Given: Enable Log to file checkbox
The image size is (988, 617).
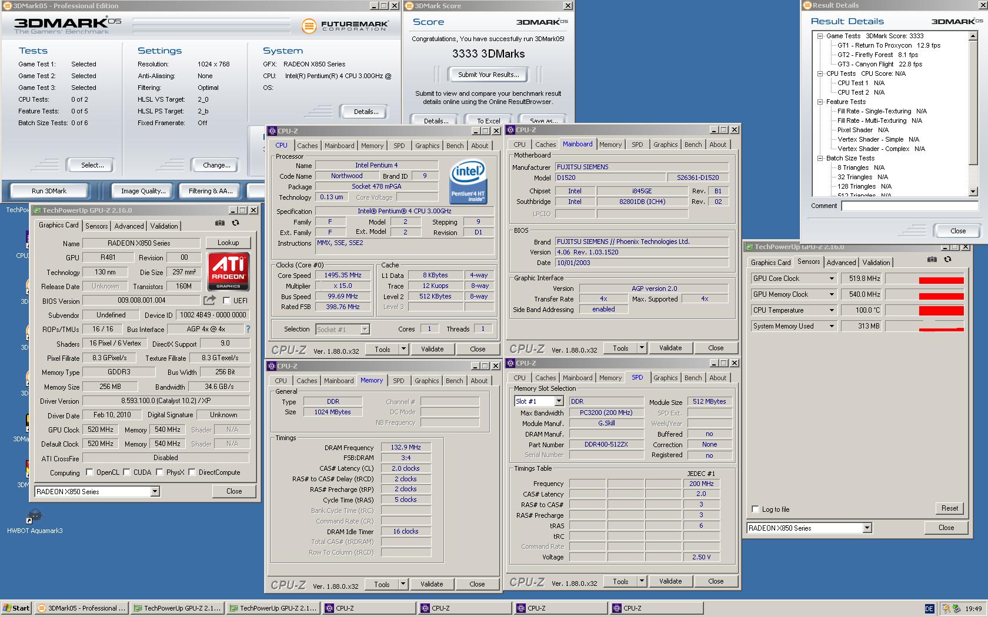Looking at the screenshot, I should pyautogui.click(x=755, y=509).
